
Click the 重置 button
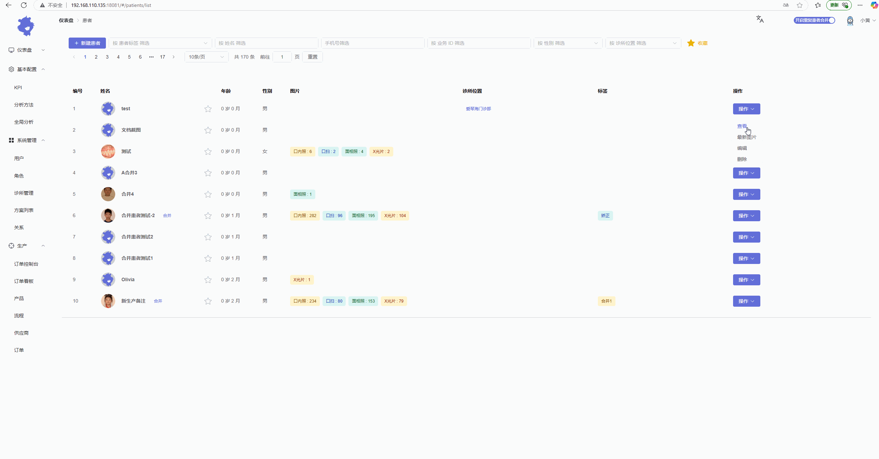(x=313, y=57)
